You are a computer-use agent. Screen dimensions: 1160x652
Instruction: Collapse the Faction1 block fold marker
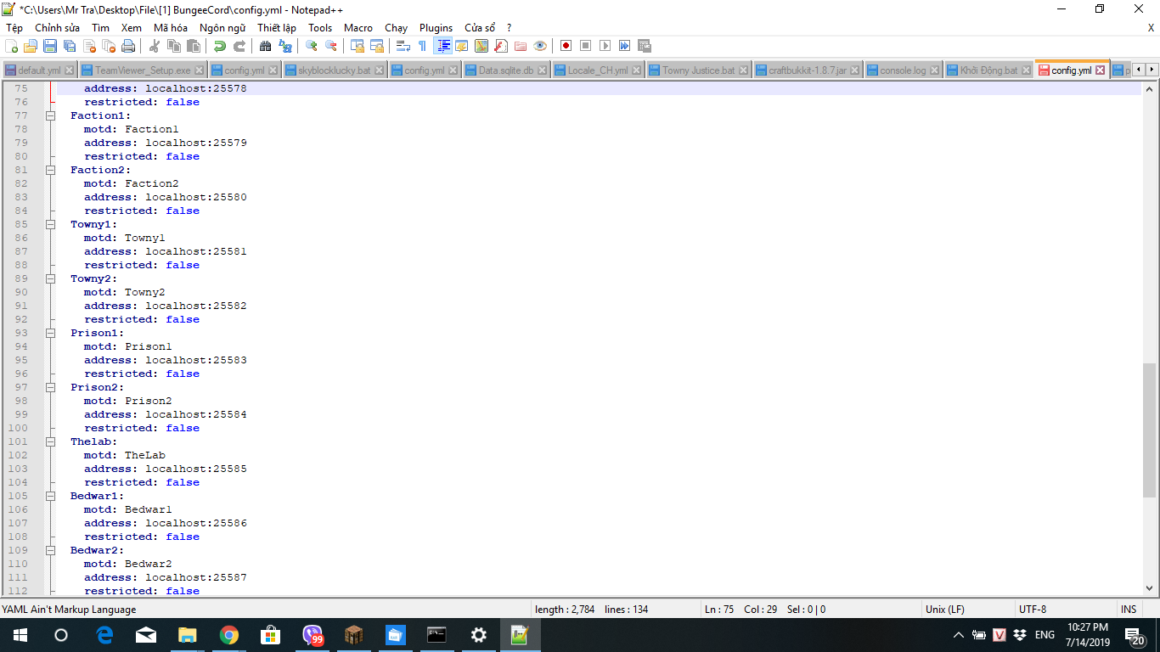[51, 115]
